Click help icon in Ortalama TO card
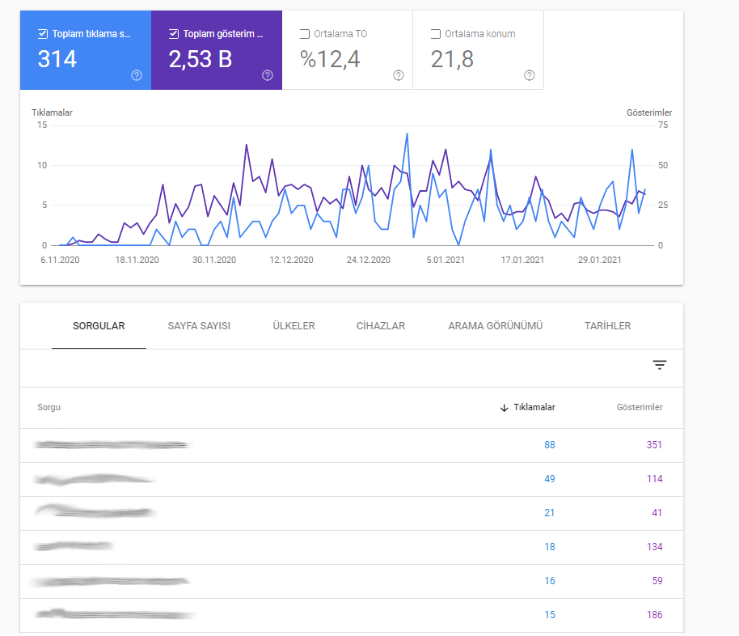The width and height of the screenshot is (739, 636). [399, 75]
